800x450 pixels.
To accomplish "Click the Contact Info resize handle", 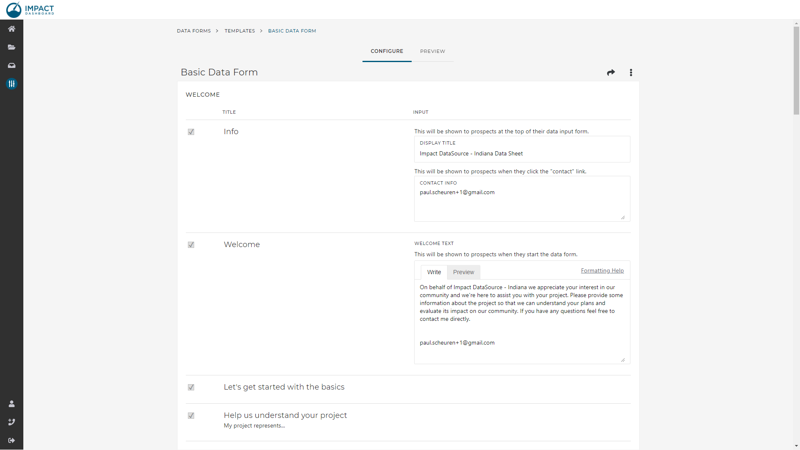I will tap(623, 217).
